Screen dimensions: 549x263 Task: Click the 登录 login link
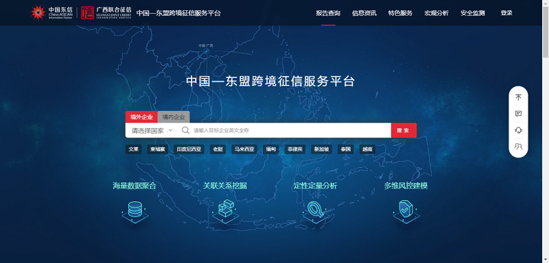pyautogui.click(x=506, y=13)
